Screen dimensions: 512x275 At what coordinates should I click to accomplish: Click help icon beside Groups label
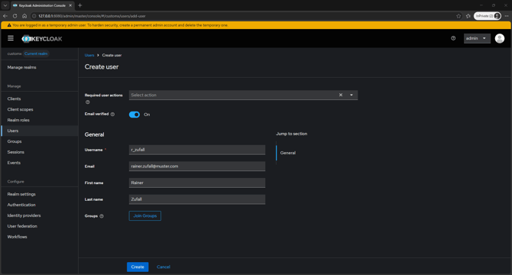tap(102, 216)
